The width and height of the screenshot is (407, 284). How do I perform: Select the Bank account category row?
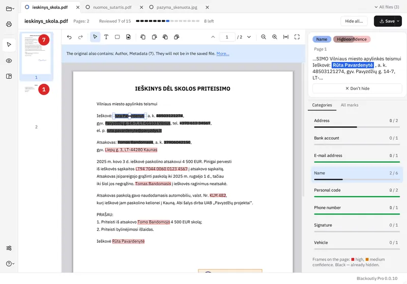[357, 140]
